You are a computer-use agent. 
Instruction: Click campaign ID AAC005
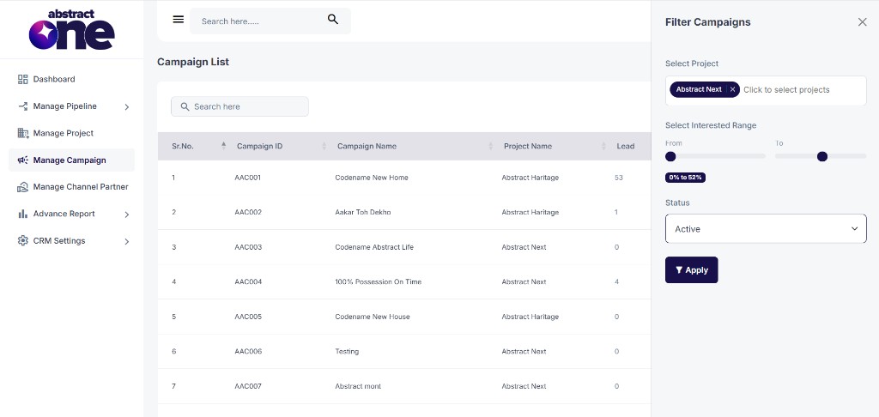click(248, 316)
